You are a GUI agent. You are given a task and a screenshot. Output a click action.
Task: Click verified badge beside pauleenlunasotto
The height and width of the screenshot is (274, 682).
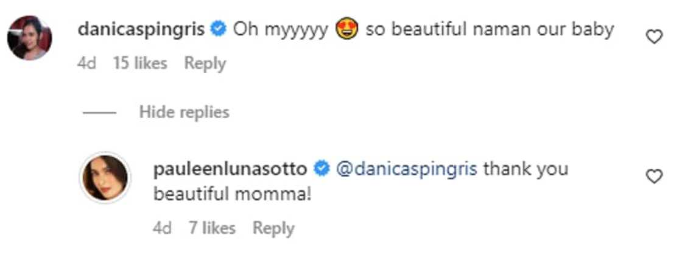(322, 169)
